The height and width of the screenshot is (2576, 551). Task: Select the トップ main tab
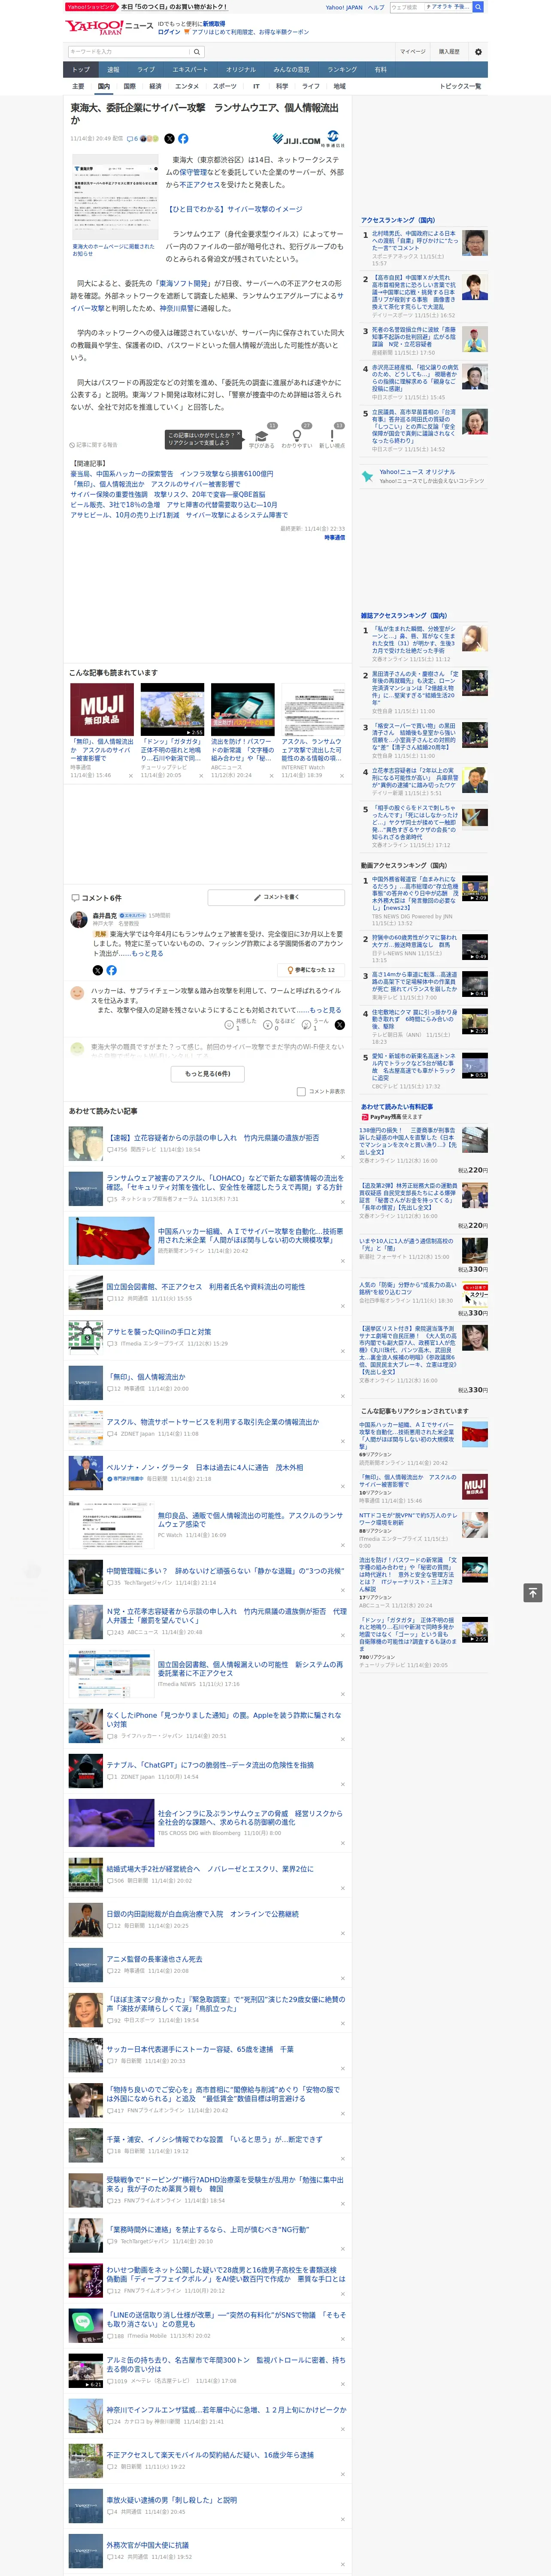click(81, 69)
